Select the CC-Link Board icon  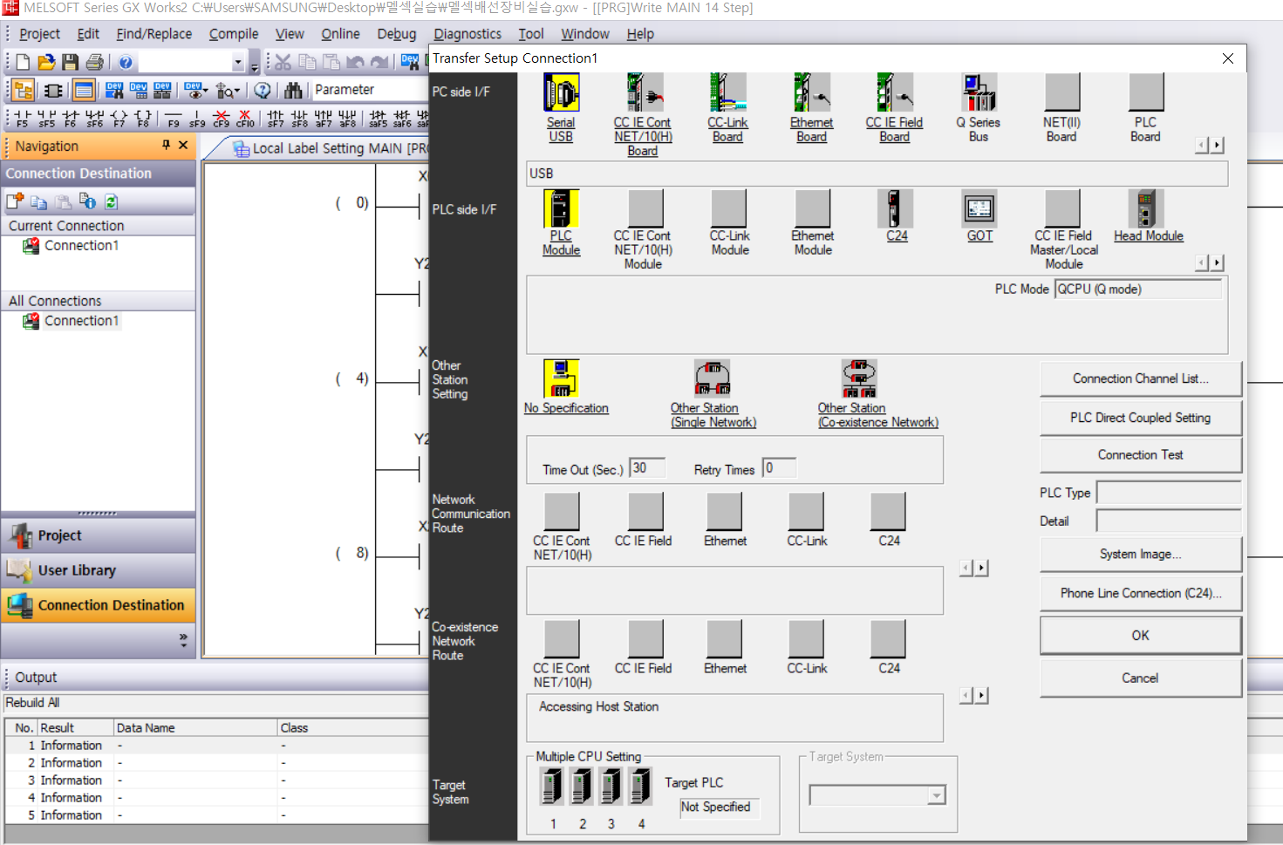coord(727,92)
